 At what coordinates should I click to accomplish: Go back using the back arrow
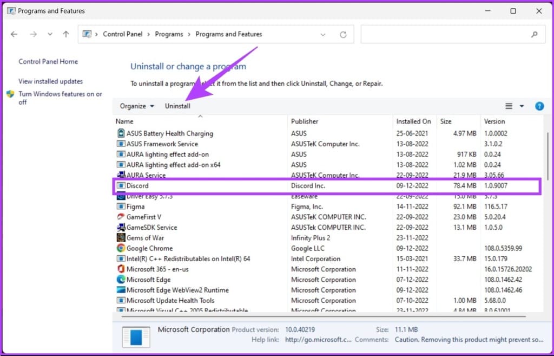14,34
